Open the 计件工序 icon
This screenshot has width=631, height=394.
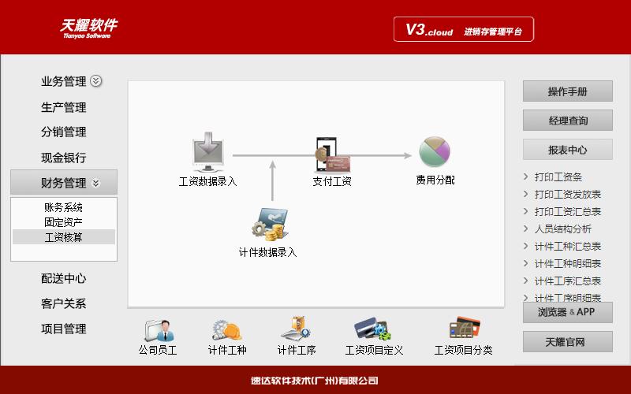pos(296,328)
